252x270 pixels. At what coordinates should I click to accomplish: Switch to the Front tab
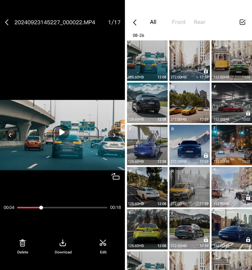click(x=178, y=22)
